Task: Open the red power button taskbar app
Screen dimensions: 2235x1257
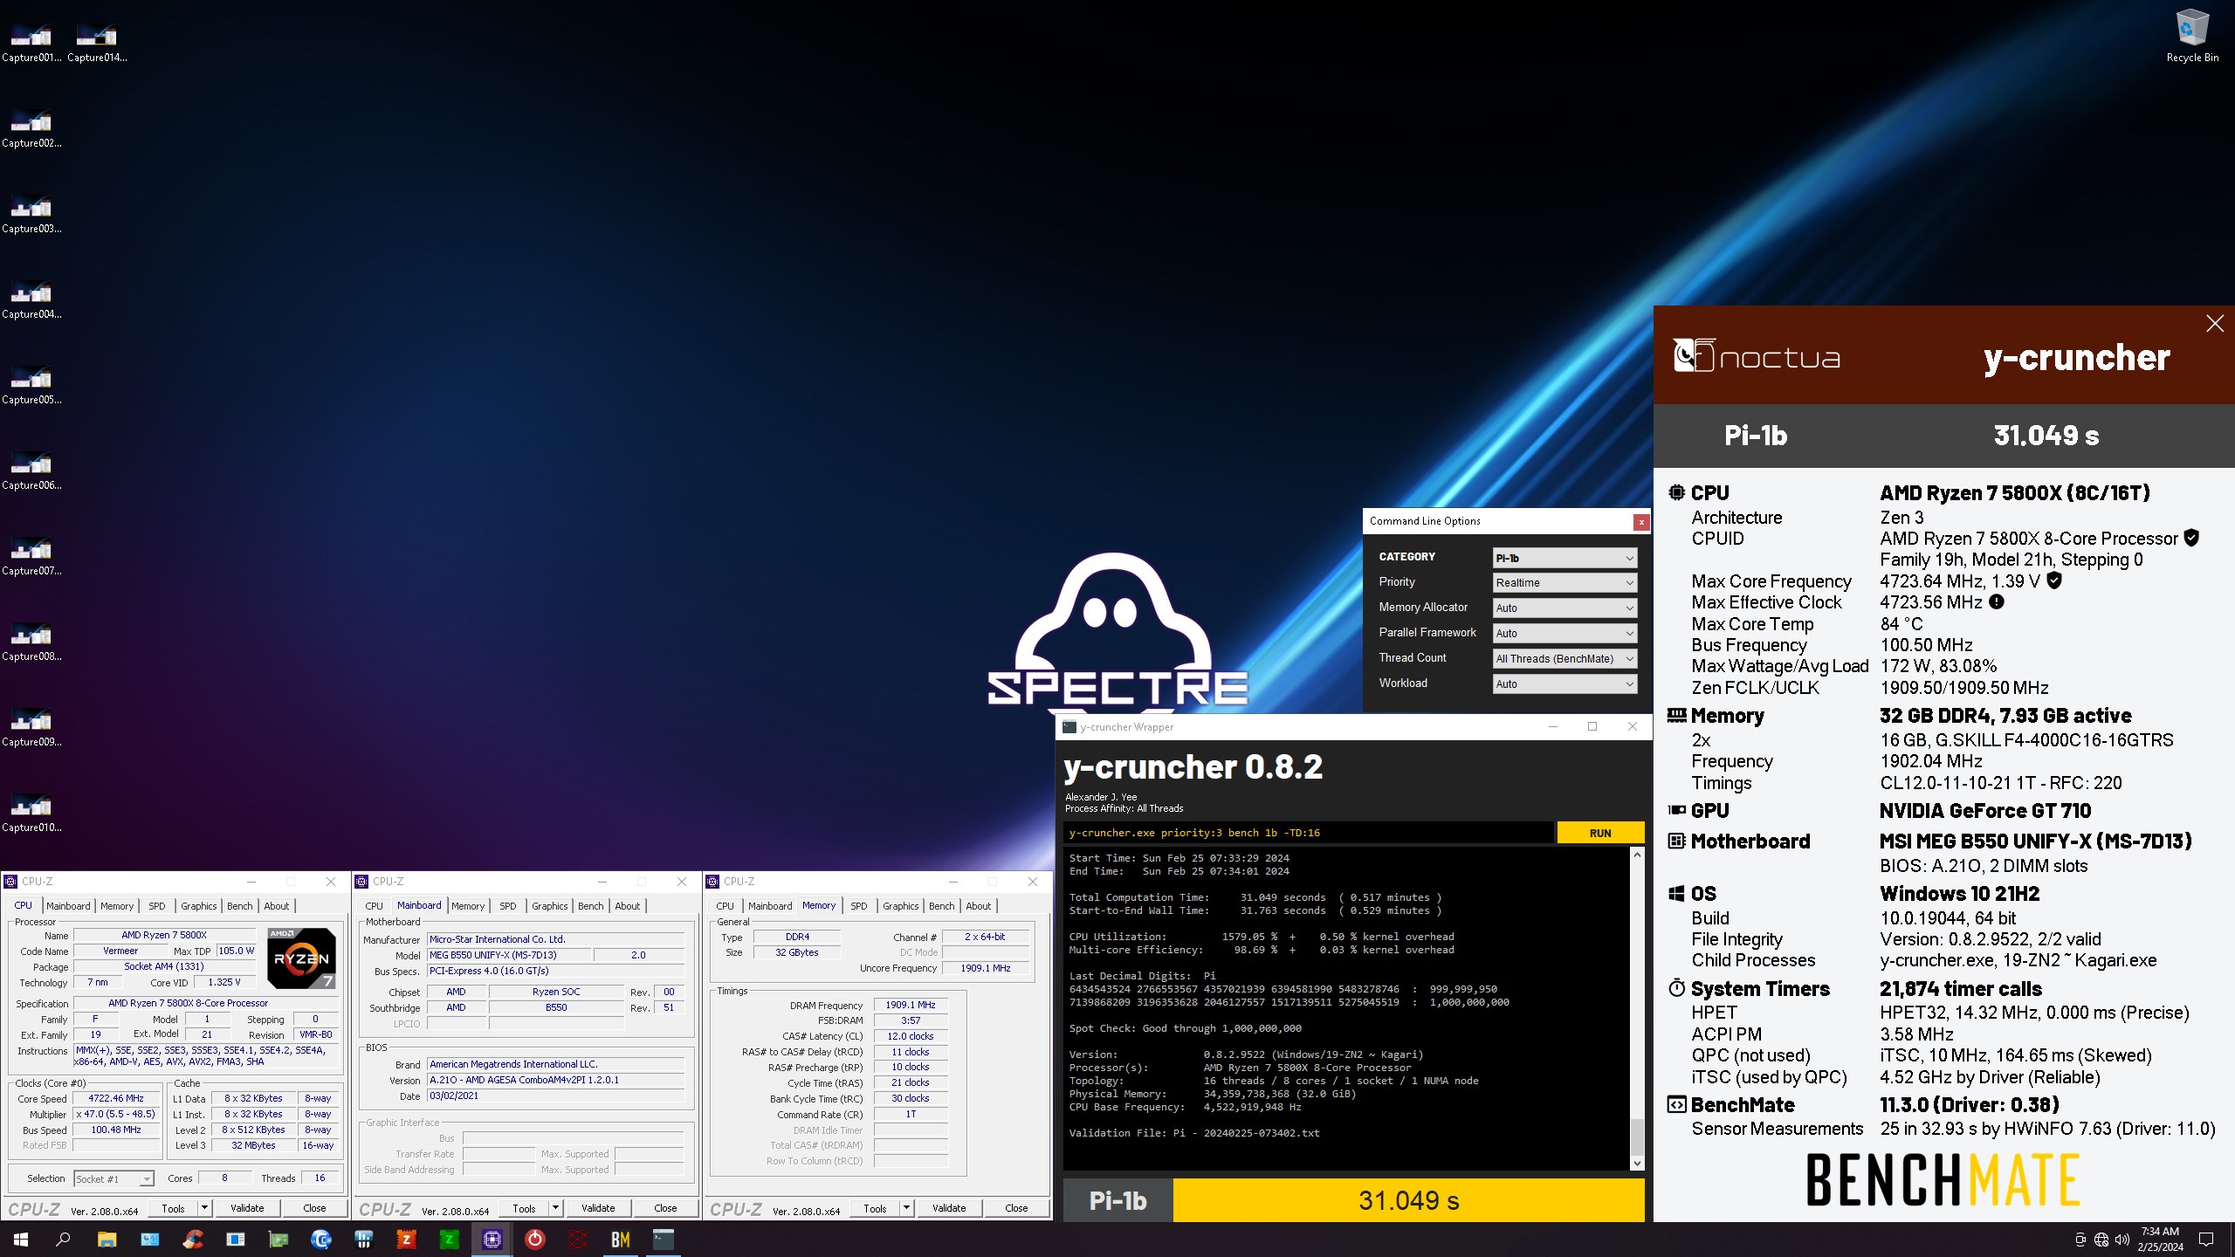Action: click(x=535, y=1240)
